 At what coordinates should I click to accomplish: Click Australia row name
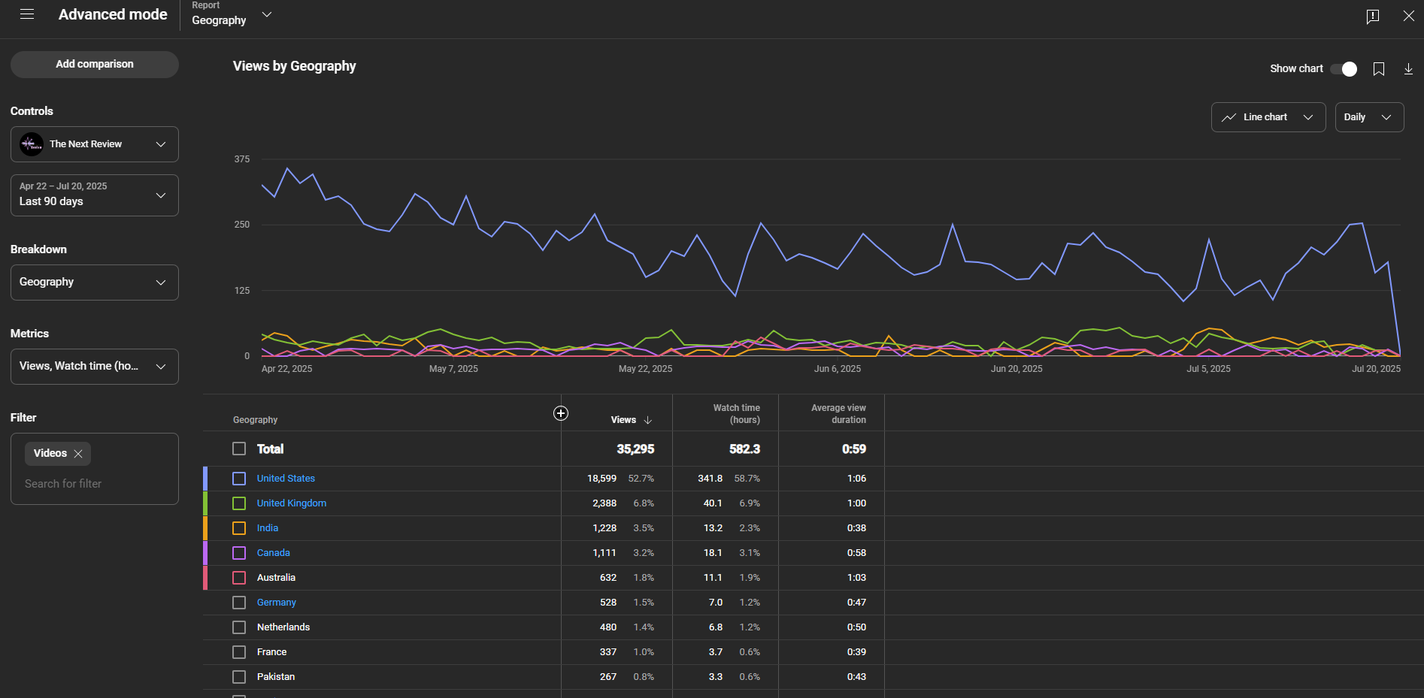(x=276, y=578)
